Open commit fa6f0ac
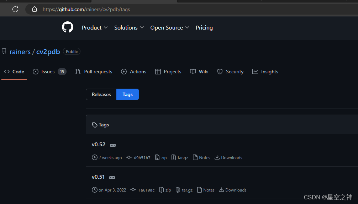The image size is (358, 204). click(x=146, y=190)
